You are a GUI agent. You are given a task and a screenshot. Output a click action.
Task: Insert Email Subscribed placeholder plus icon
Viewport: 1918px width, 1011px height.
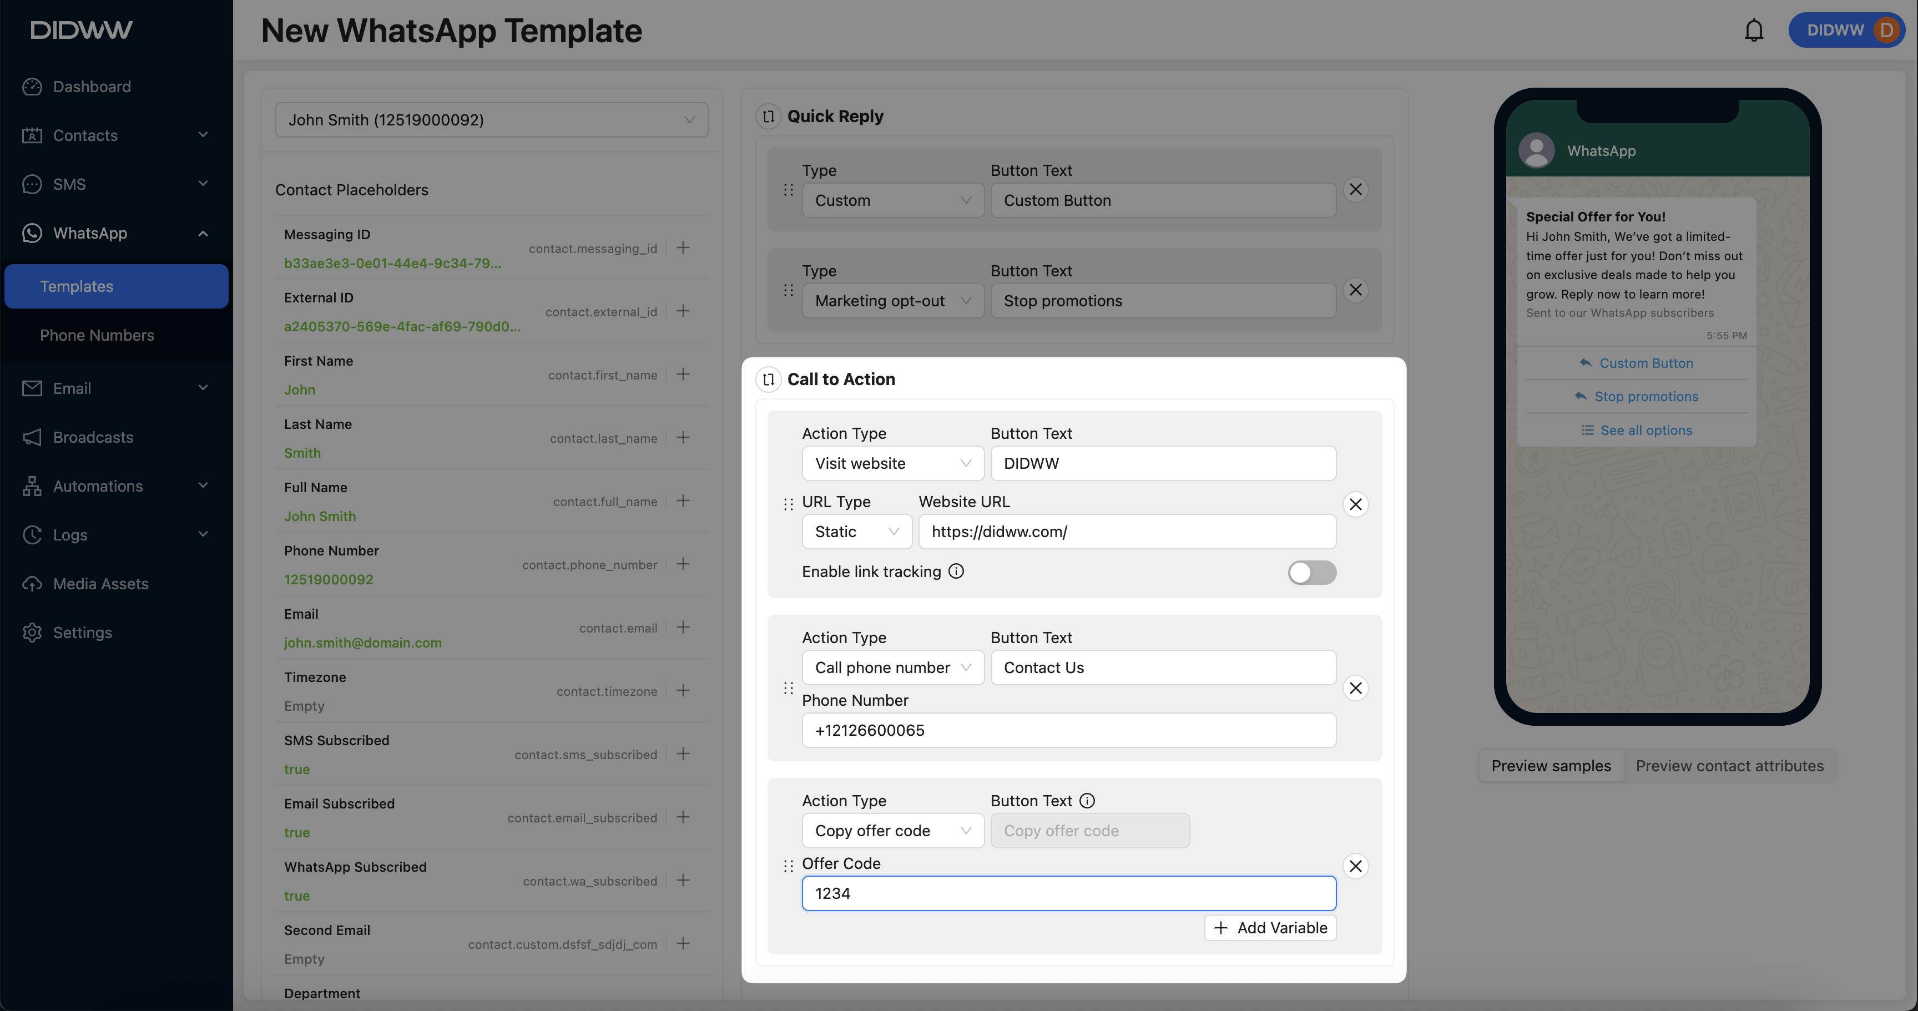point(683,817)
